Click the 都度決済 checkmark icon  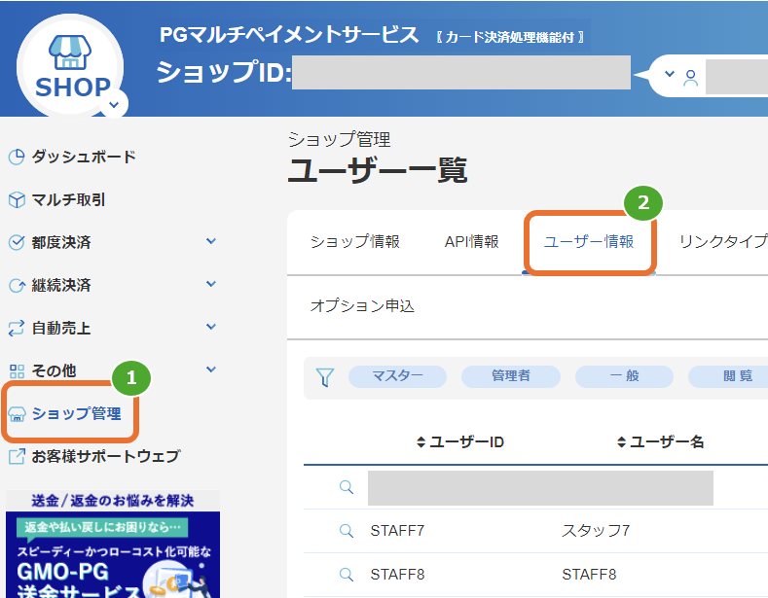tap(17, 242)
